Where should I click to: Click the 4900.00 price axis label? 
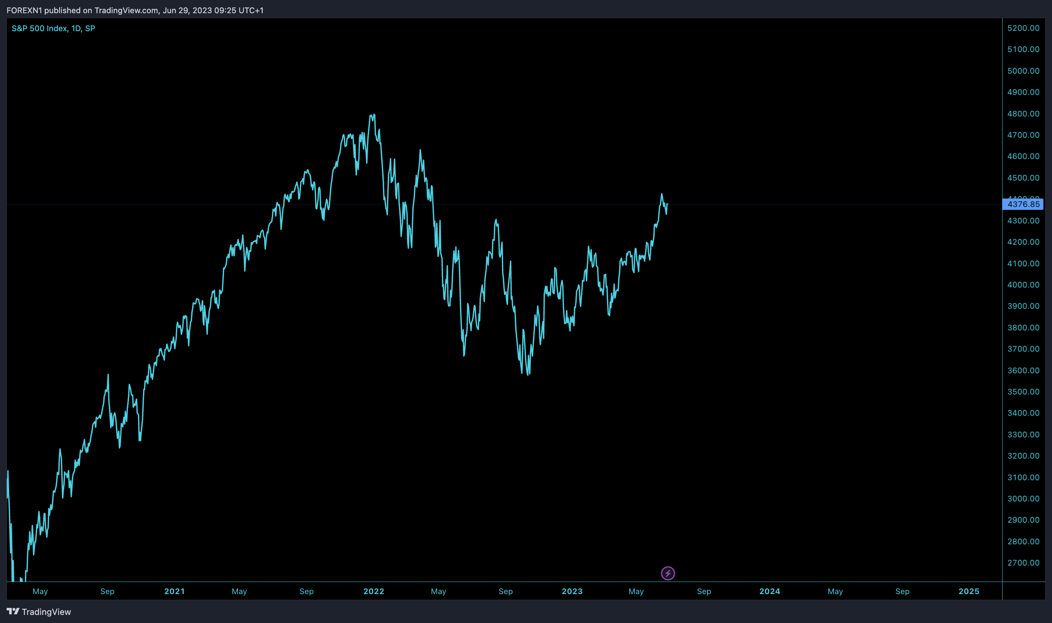click(x=1023, y=92)
